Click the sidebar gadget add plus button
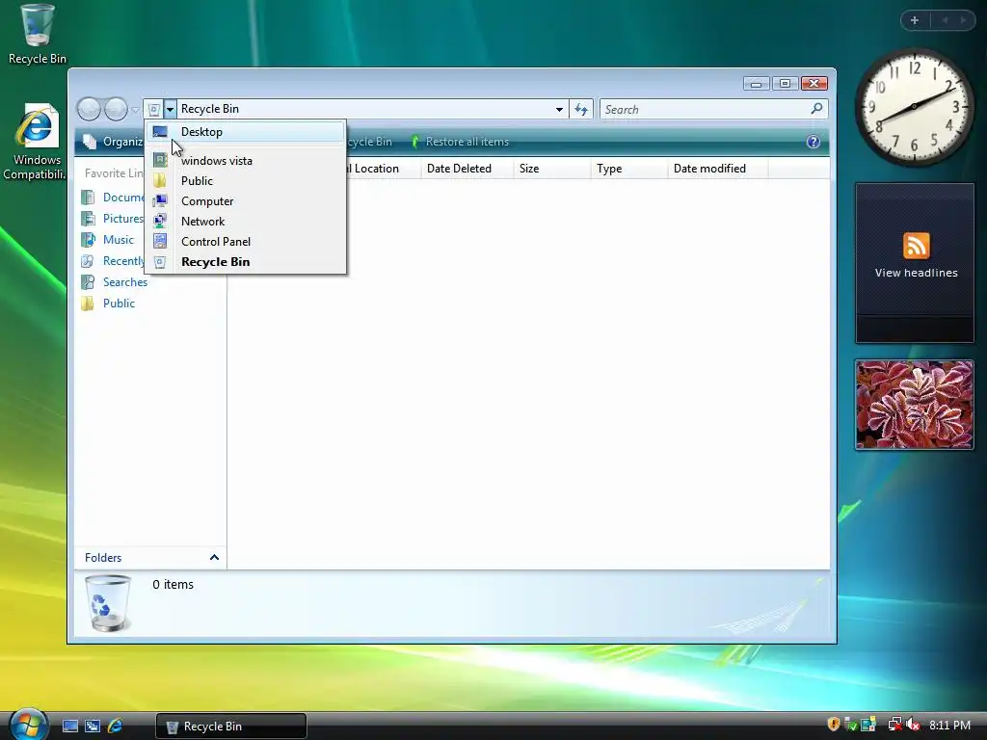 click(915, 20)
